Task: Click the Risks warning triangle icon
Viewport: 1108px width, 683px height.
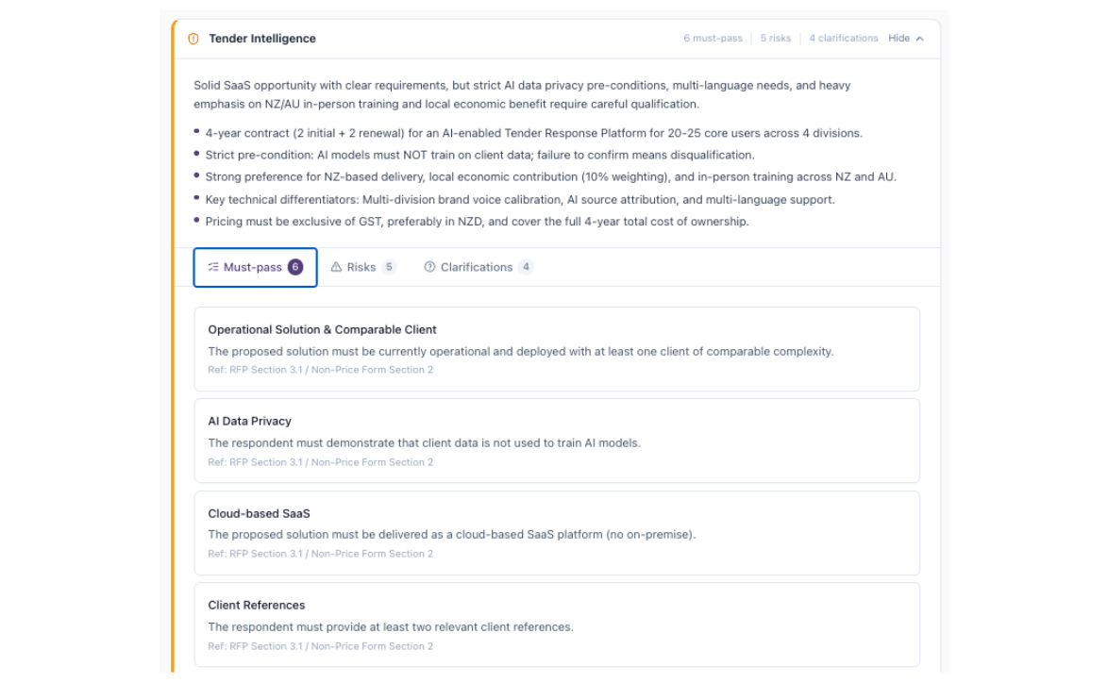Action: point(336,268)
